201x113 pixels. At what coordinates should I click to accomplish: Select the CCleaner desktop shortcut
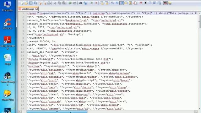(x=8, y=24)
